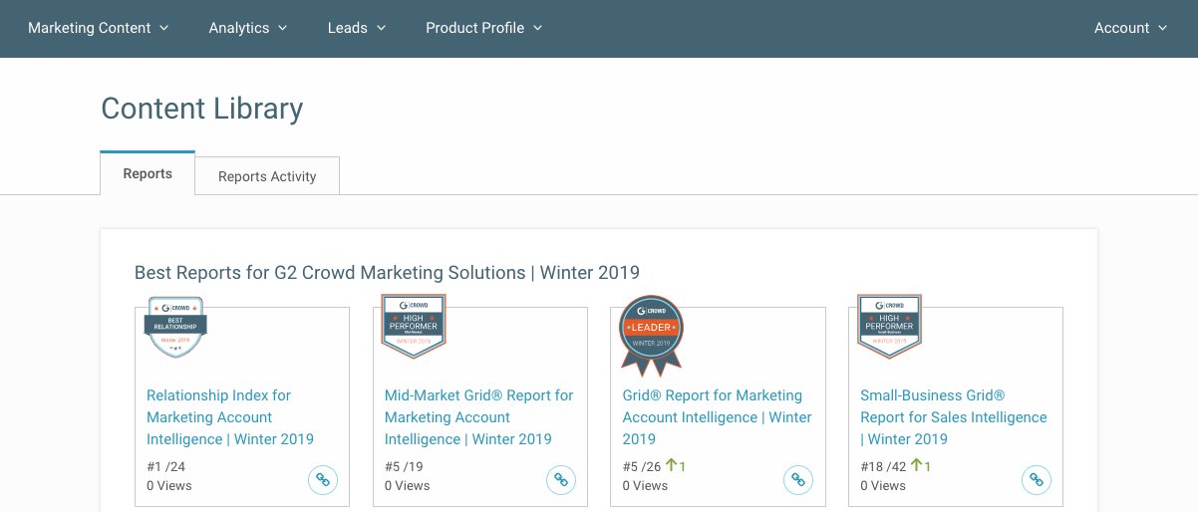
Task: Open the Account menu
Action: tap(1131, 28)
